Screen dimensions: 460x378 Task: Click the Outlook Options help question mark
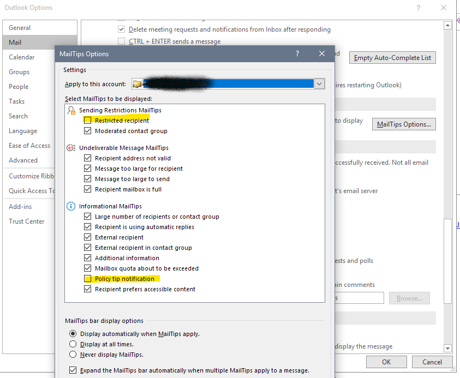point(419,8)
